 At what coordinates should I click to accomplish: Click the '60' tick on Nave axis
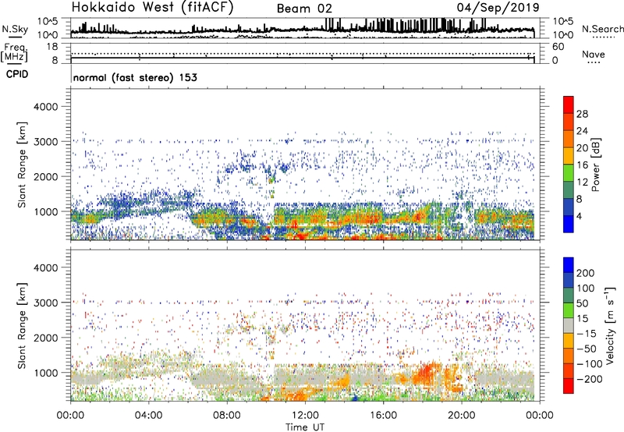(558, 47)
